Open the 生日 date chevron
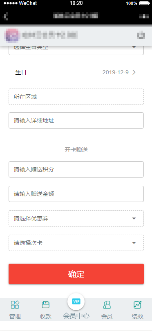152x331 pixels. (134, 72)
